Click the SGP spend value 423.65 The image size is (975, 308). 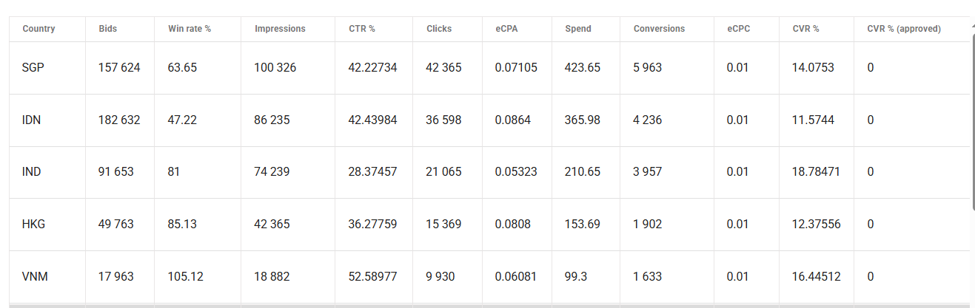[x=583, y=67]
